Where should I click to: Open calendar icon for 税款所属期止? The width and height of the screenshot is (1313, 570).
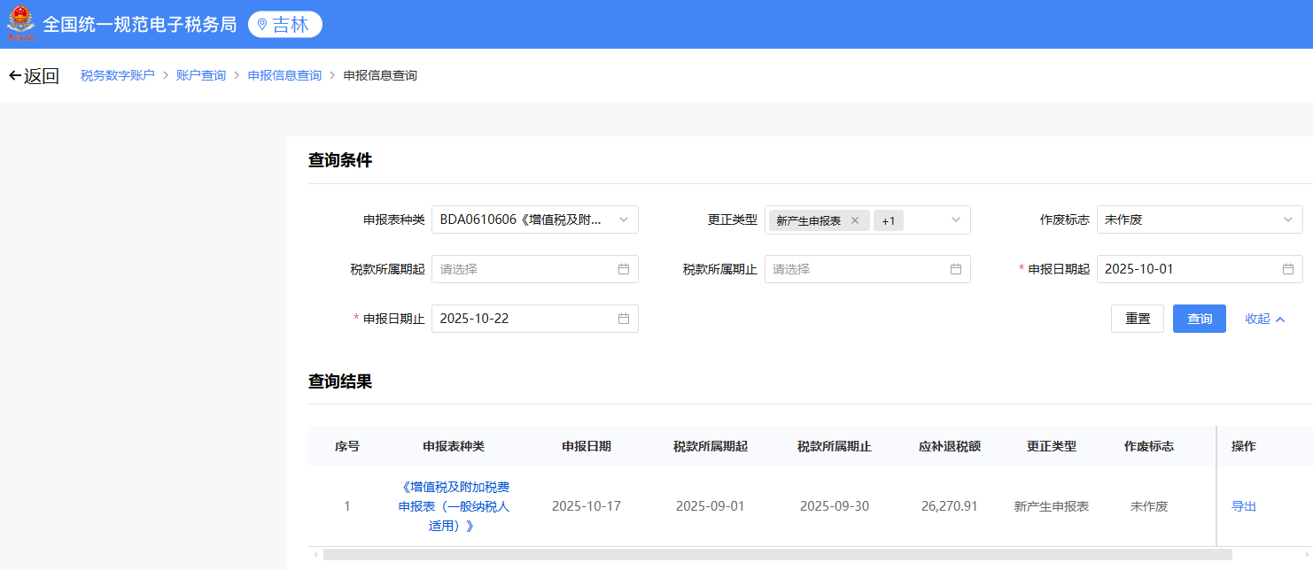click(x=956, y=269)
